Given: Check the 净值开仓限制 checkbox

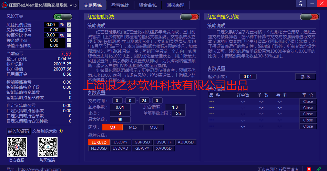Looking at the screenshot, I should (69, 45).
